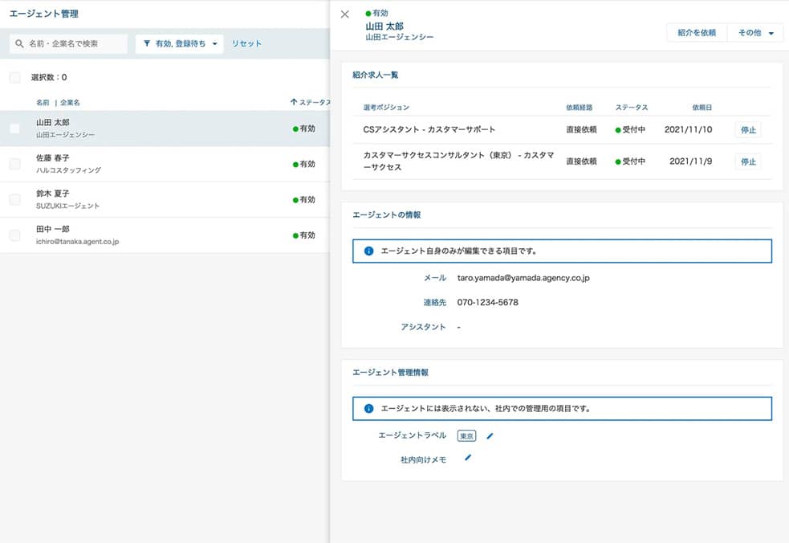Image resolution: width=789 pixels, height=543 pixels.
Task: Edit the エージェントラベル with pencil icon
Action: point(490,436)
